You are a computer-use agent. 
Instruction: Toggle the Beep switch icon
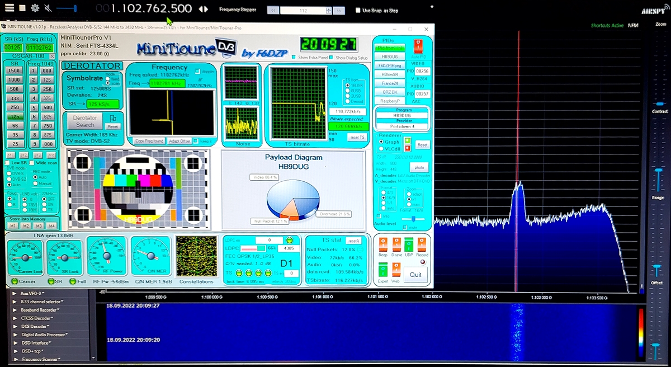(x=382, y=245)
